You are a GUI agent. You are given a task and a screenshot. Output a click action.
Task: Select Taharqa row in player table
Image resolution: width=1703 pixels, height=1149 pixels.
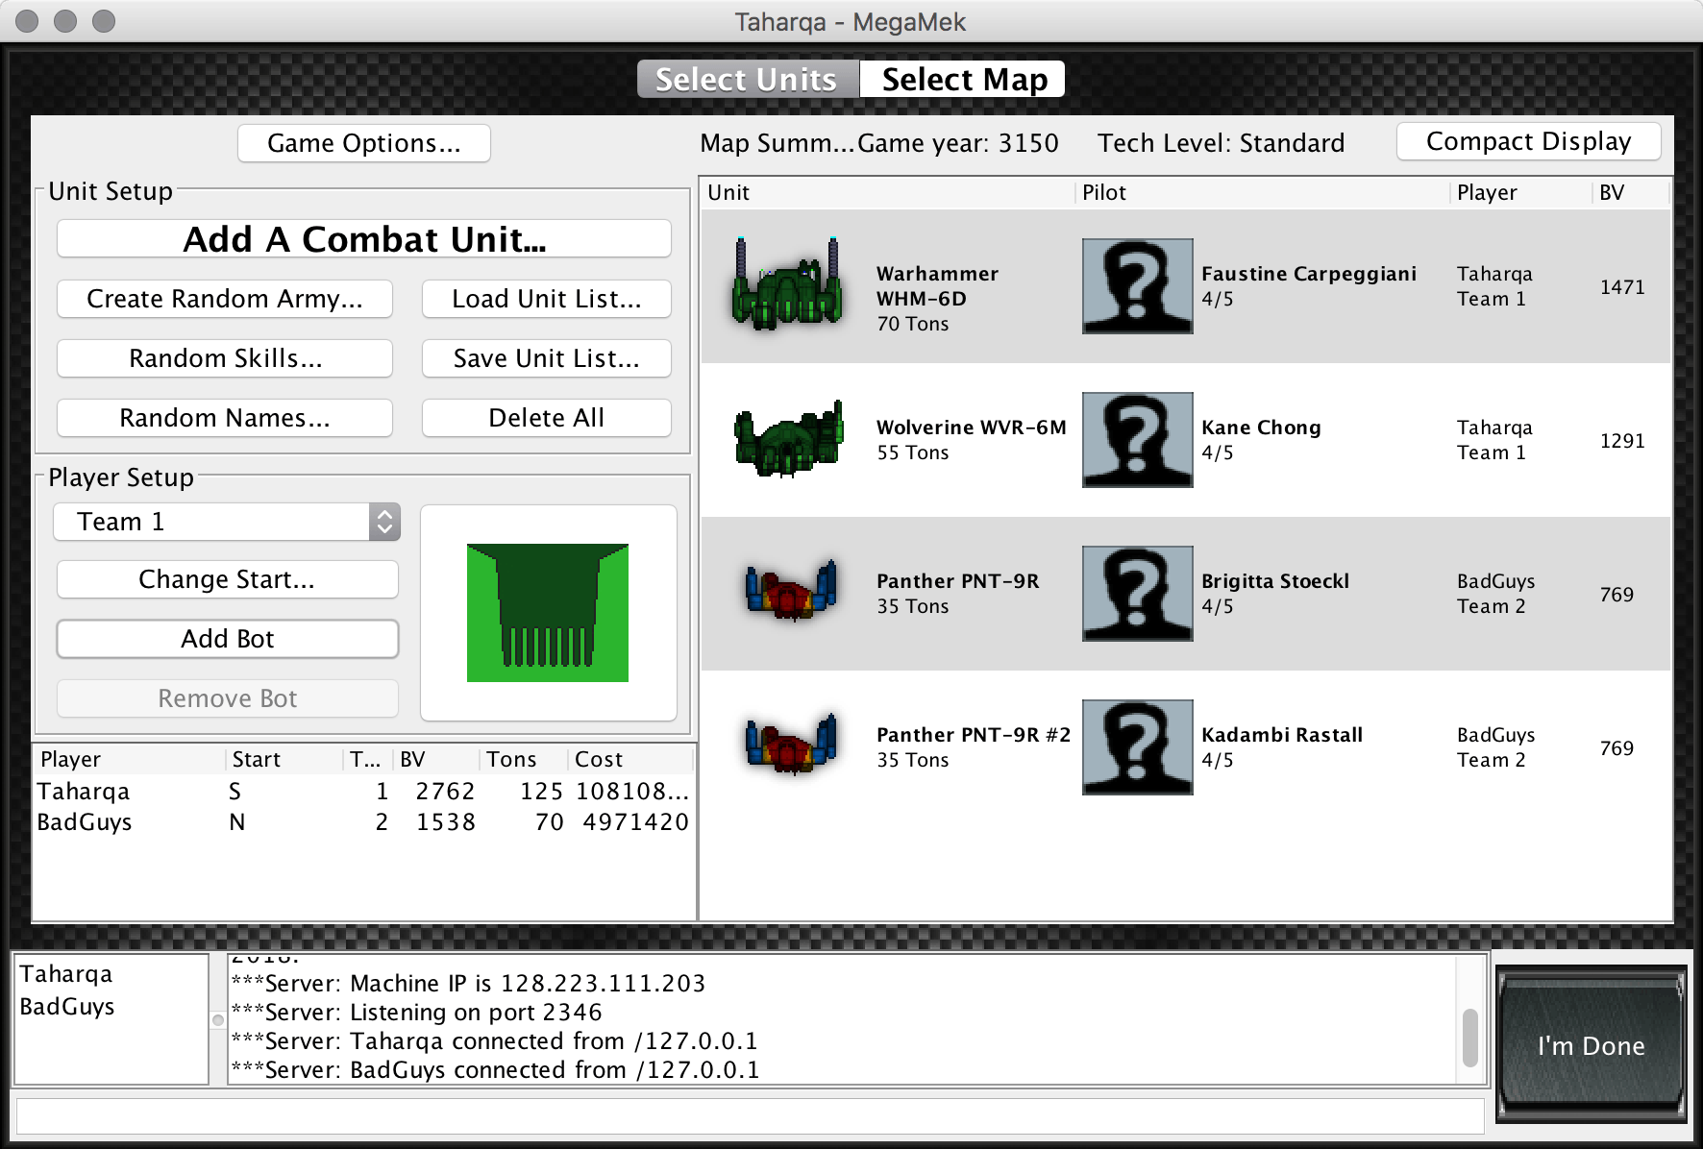click(x=363, y=792)
